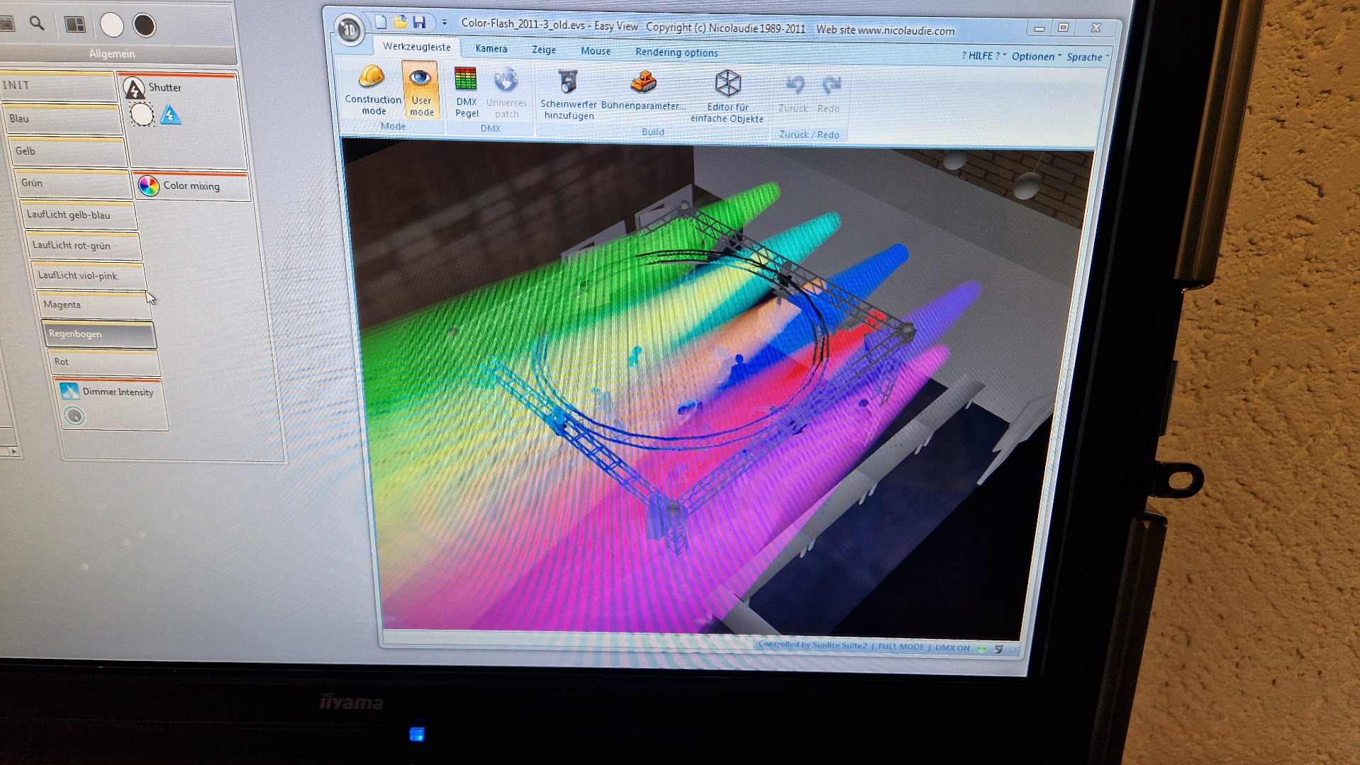Viewport: 1360px width, 765px height.
Task: Toggle the dark circle button in top toolbar
Action: [x=145, y=25]
